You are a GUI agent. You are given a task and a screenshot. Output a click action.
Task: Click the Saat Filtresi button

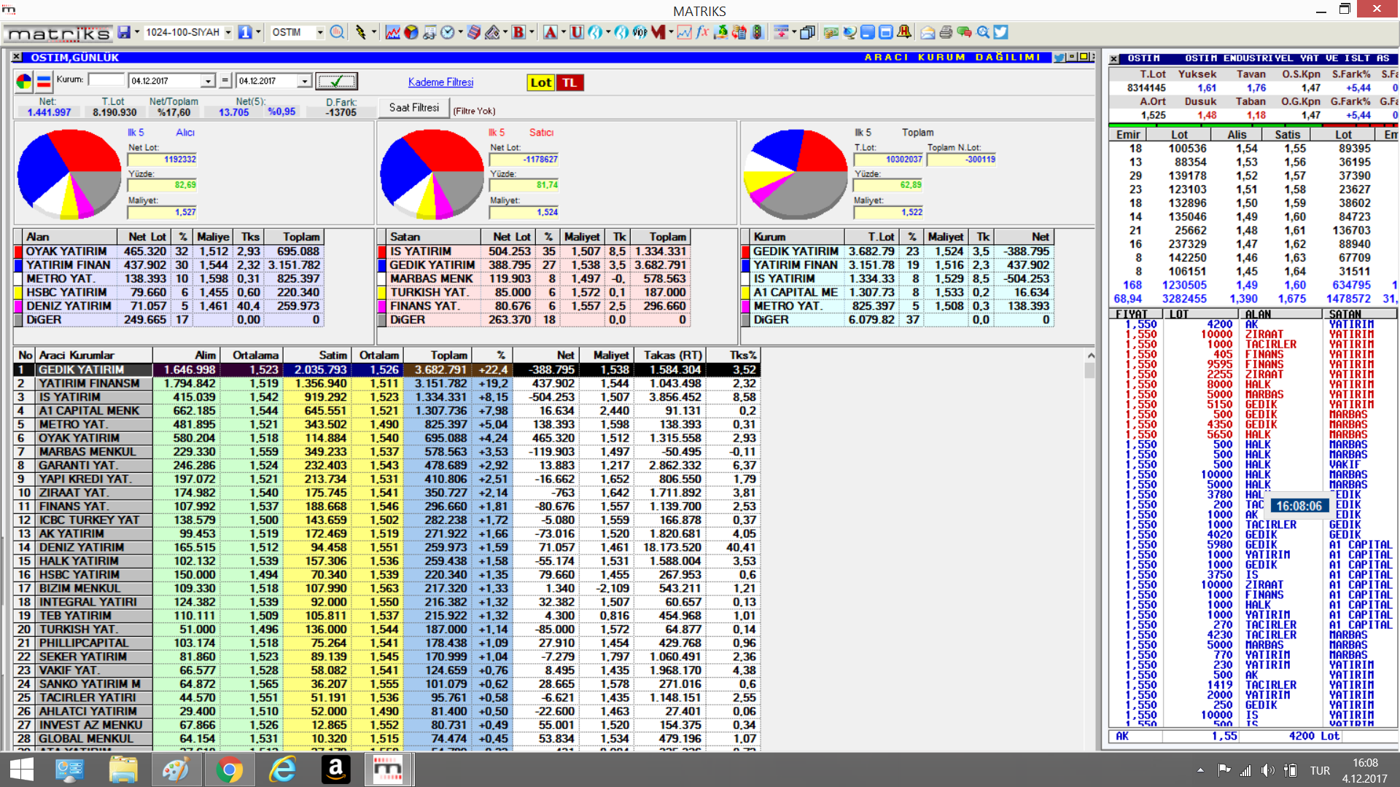click(413, 107)
